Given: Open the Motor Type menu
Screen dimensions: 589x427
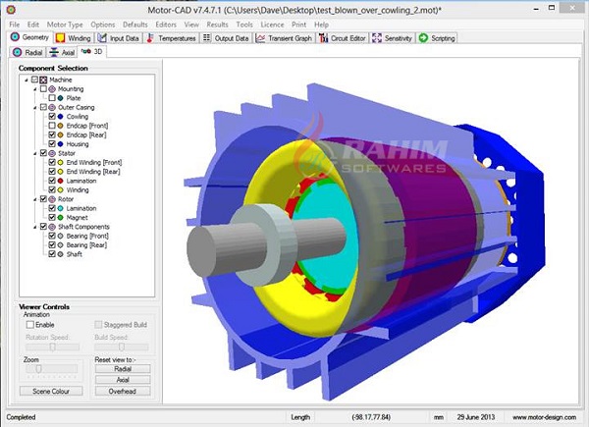Looking at the screenshot, I should 65,25.
